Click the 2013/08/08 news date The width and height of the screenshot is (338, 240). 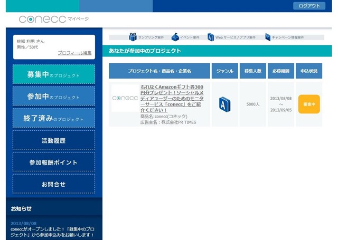pos(23,223)
